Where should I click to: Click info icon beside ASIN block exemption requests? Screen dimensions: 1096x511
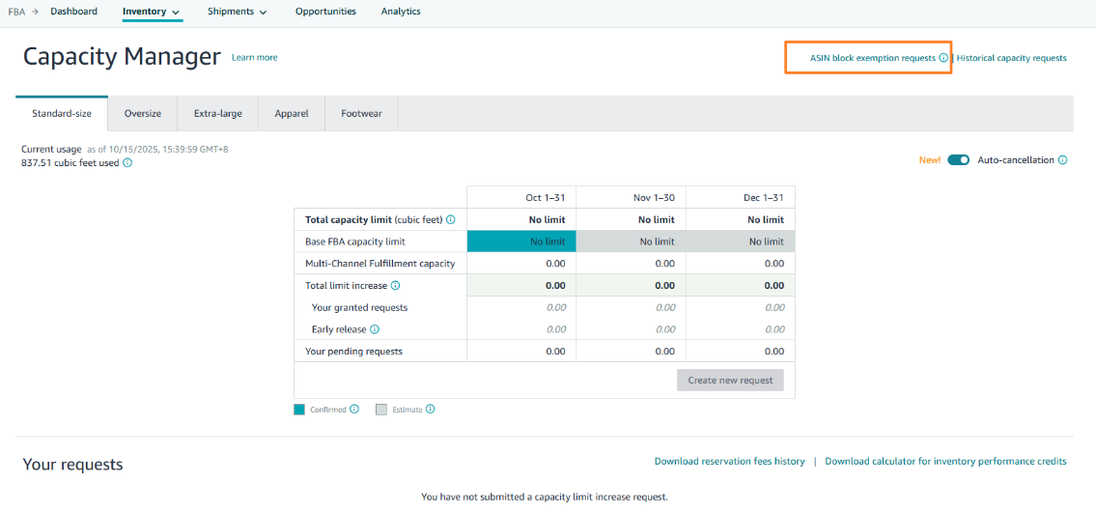coord(943,58)
